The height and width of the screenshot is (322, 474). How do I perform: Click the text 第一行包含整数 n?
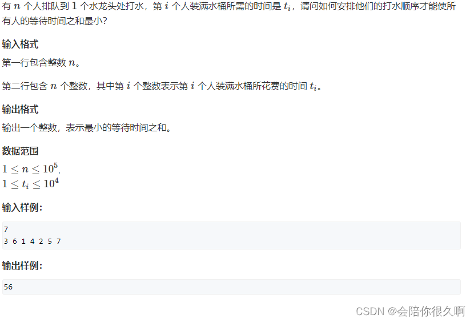coord(41,63)
